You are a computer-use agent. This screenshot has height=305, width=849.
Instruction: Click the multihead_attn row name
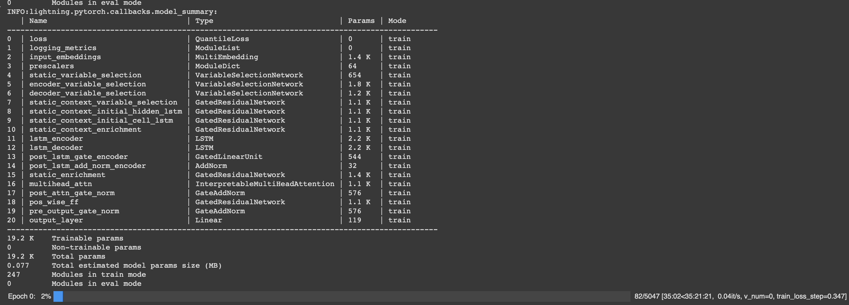point(61,184)
